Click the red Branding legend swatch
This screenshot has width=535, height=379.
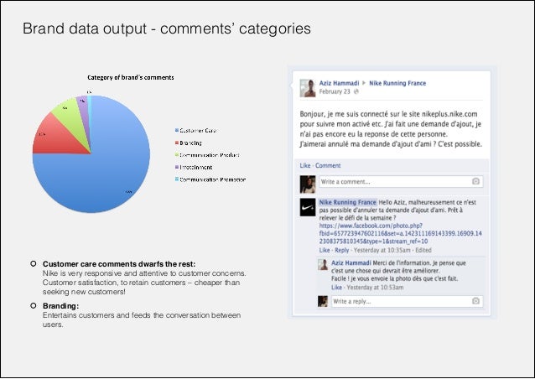click(x=177, y=143)
